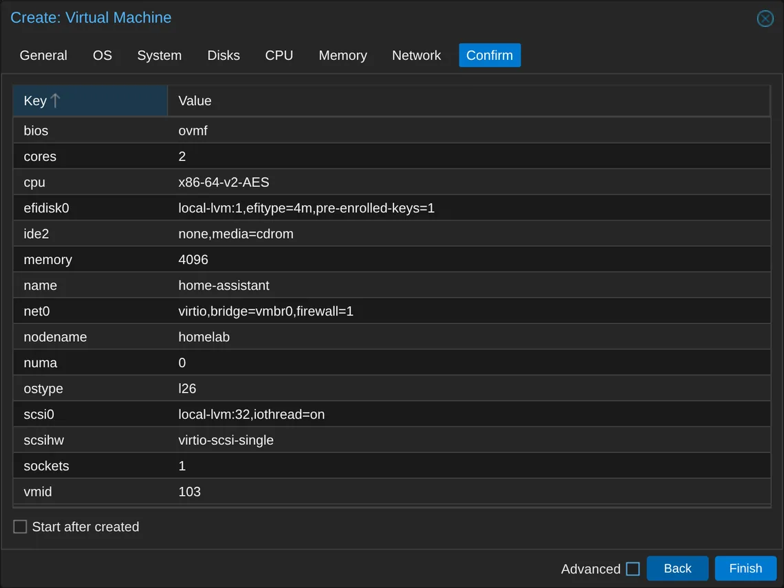Image resolution: width=784 pixels, height=588 pixels.
Task: Click the Back button
Action: [x=677, y=569]
